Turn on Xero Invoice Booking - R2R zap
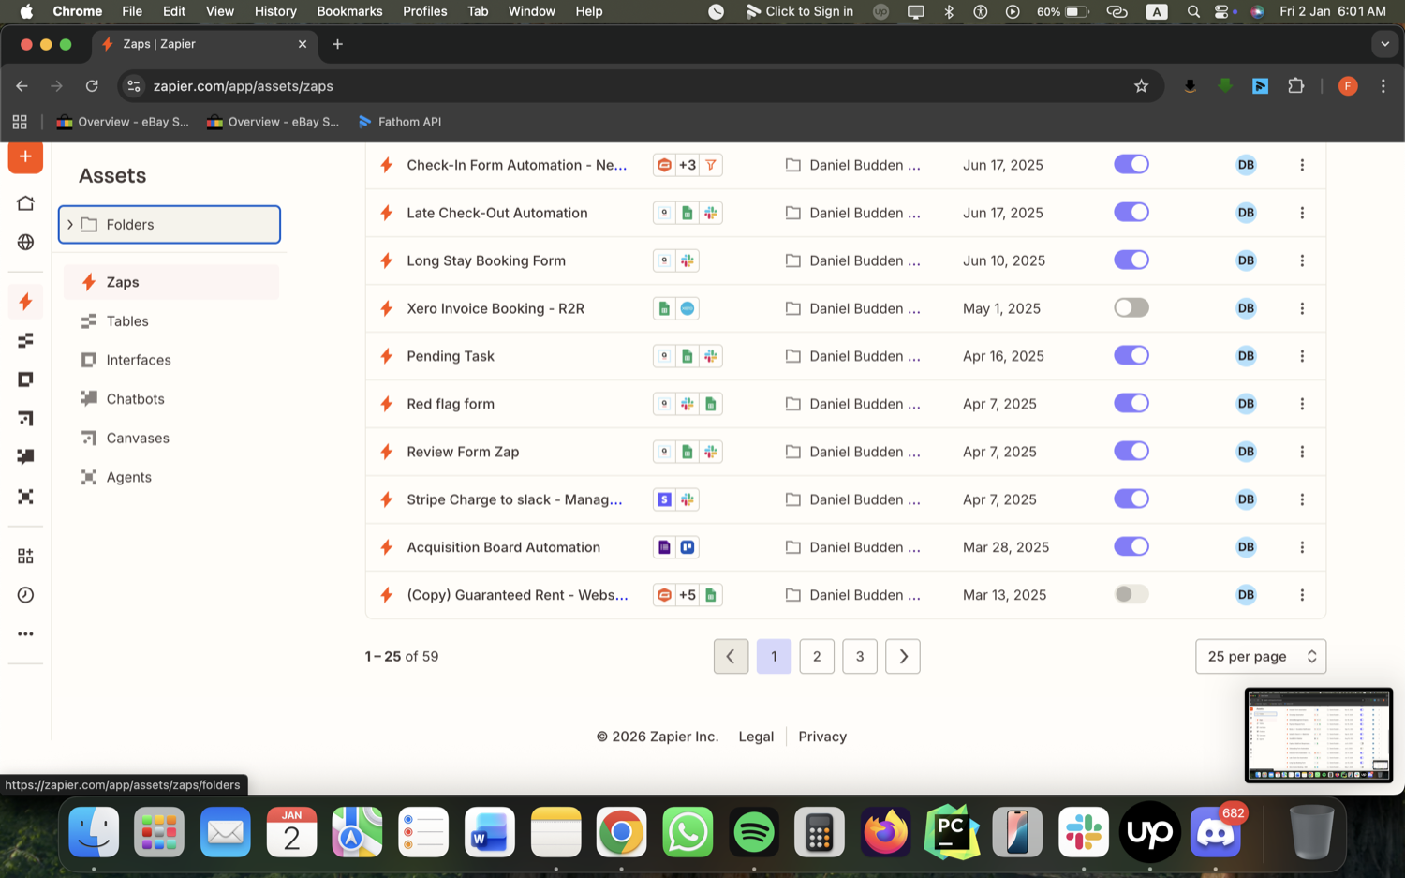The width and height of the screenshot is (1405, 878). click(x=1131, y=307)
